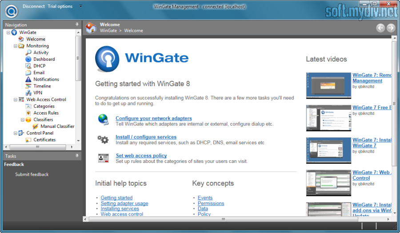
Task: Click the Classifiers orange icon
Action: coord(28,120)
